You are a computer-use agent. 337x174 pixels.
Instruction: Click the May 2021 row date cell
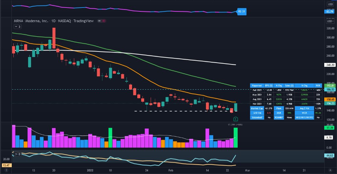(257, 95)
